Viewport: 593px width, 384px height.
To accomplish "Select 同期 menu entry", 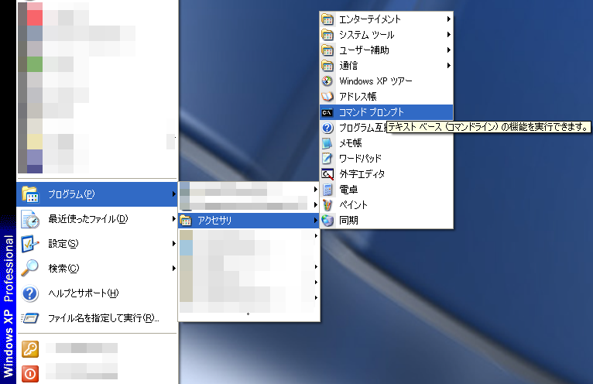I will [x=386, y=221].
